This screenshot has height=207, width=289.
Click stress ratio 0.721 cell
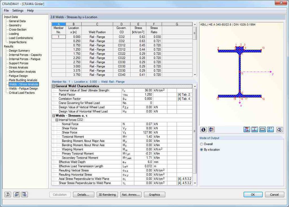(154, 41)
